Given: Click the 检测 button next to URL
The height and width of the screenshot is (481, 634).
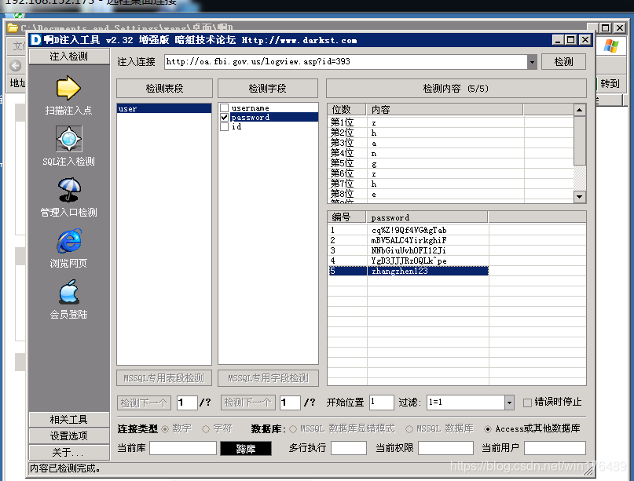Looking at the screenshot, I should click(563, 62).
